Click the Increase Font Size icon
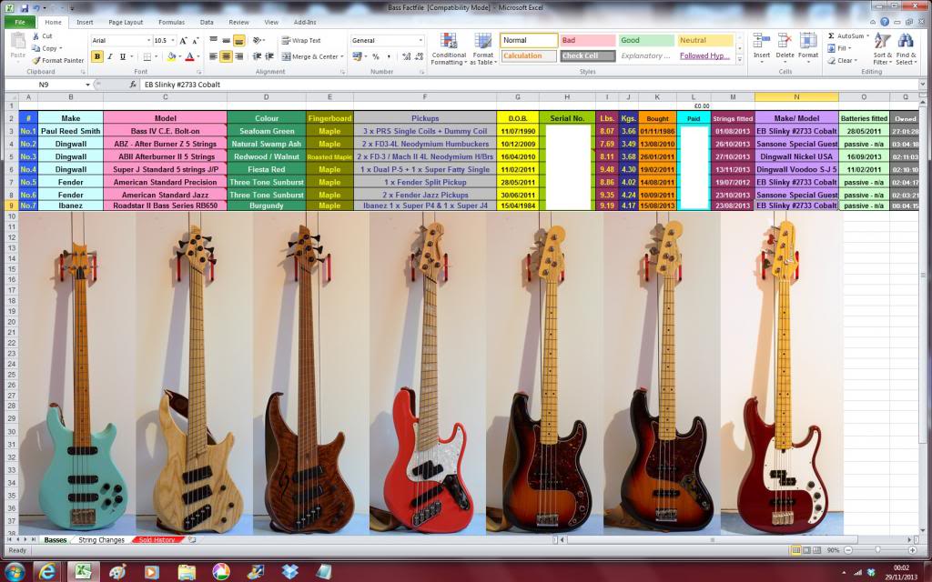Viewport: 932px width, 582px height. (183, 40)
